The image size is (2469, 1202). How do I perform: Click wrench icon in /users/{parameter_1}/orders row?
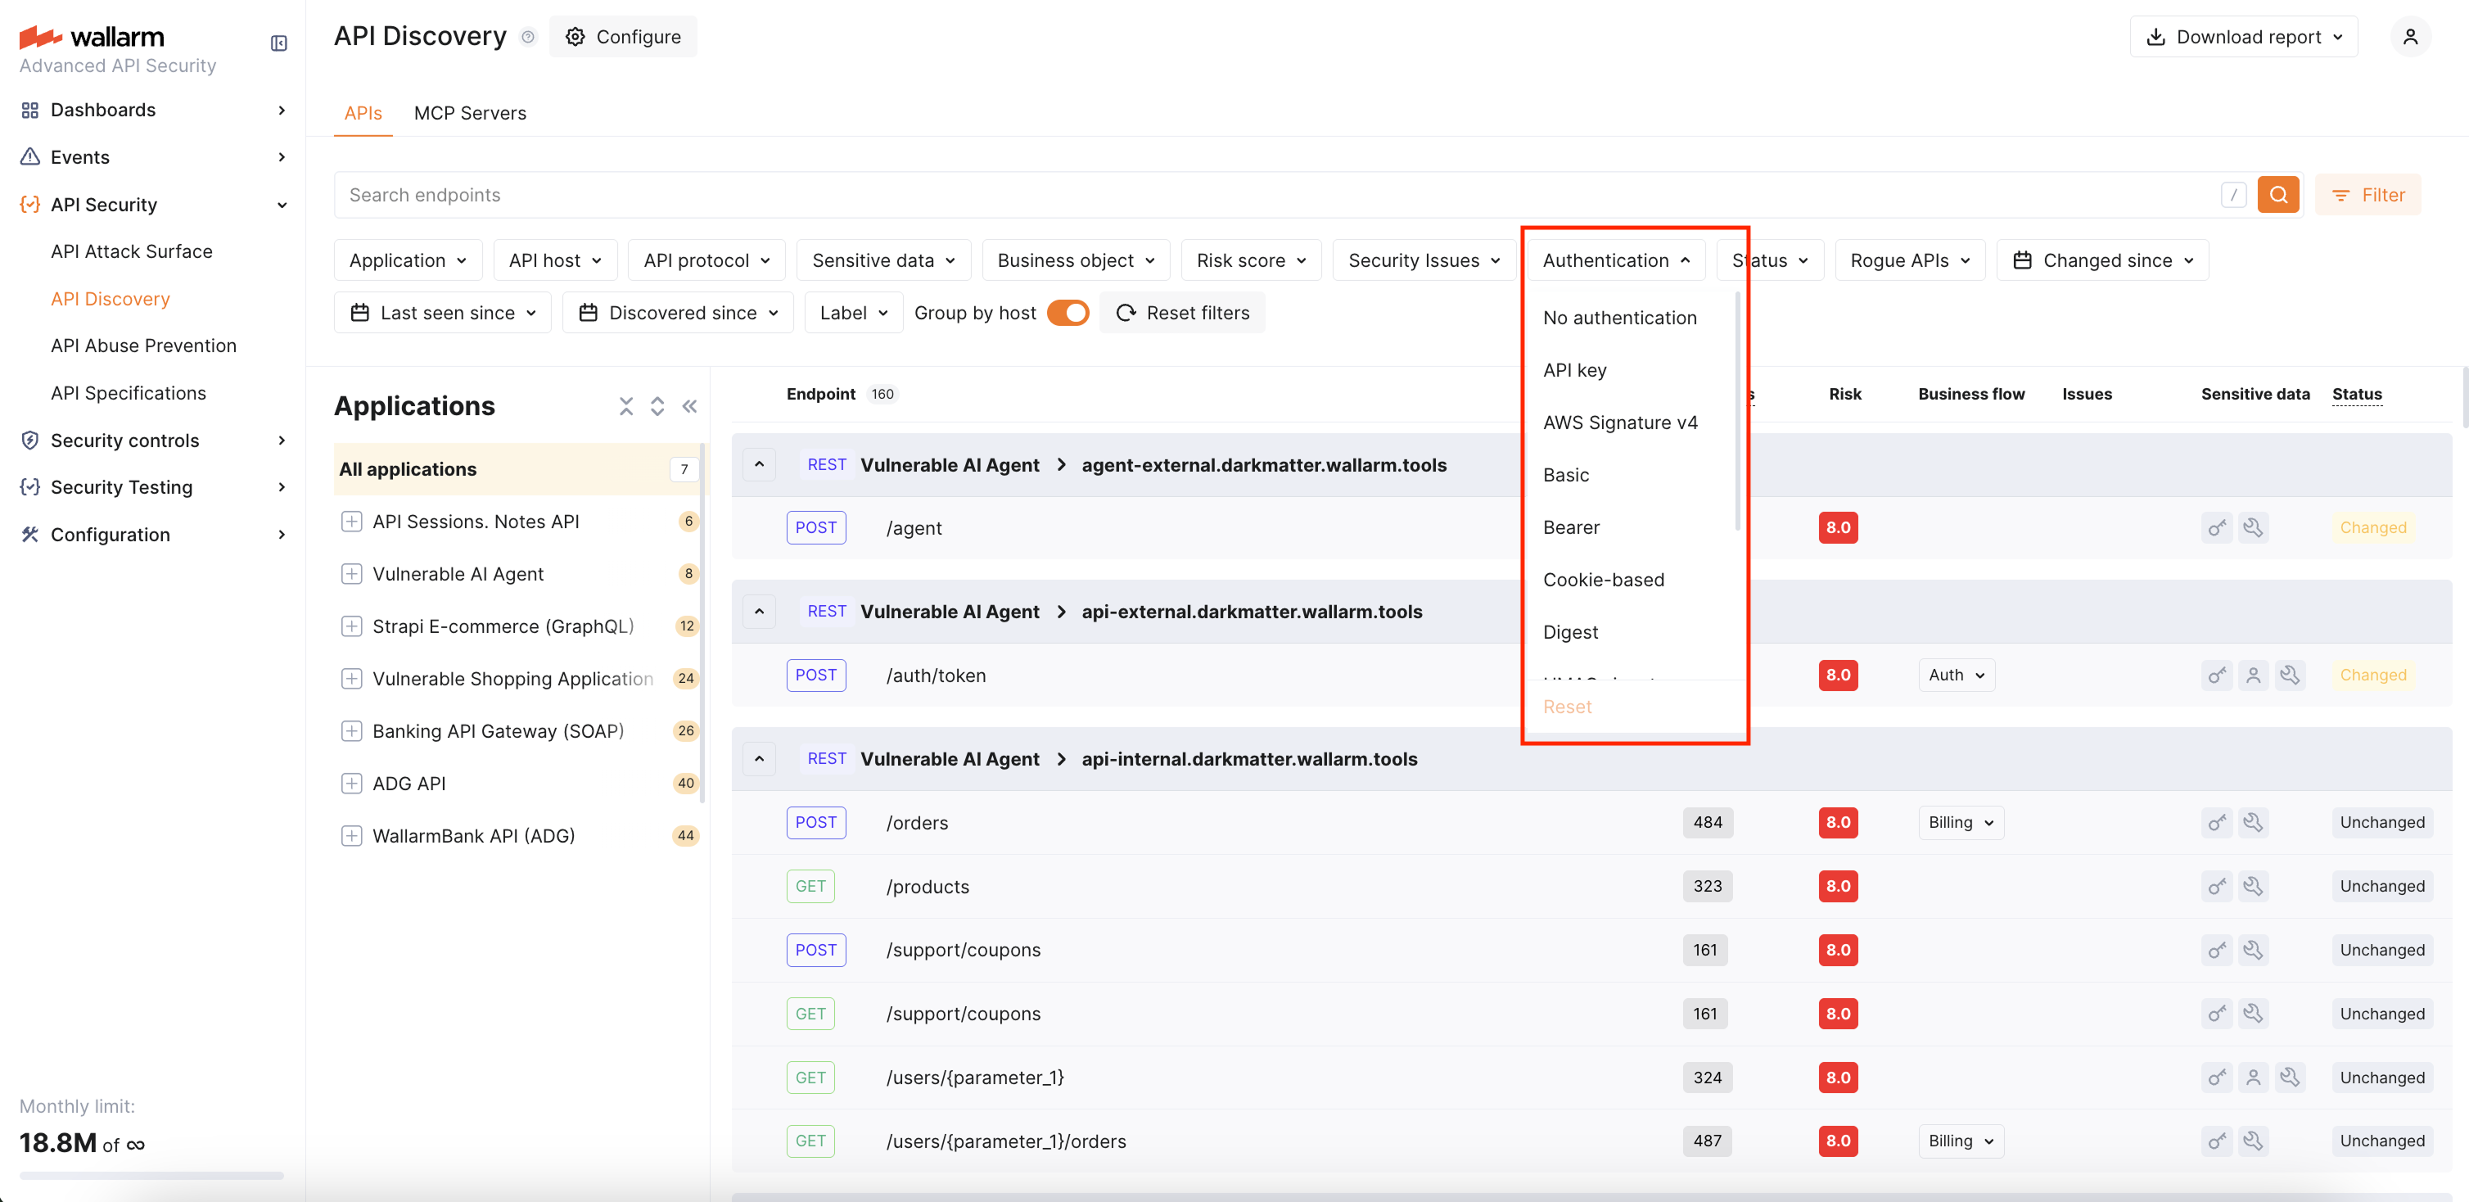coord(2252,1141)
